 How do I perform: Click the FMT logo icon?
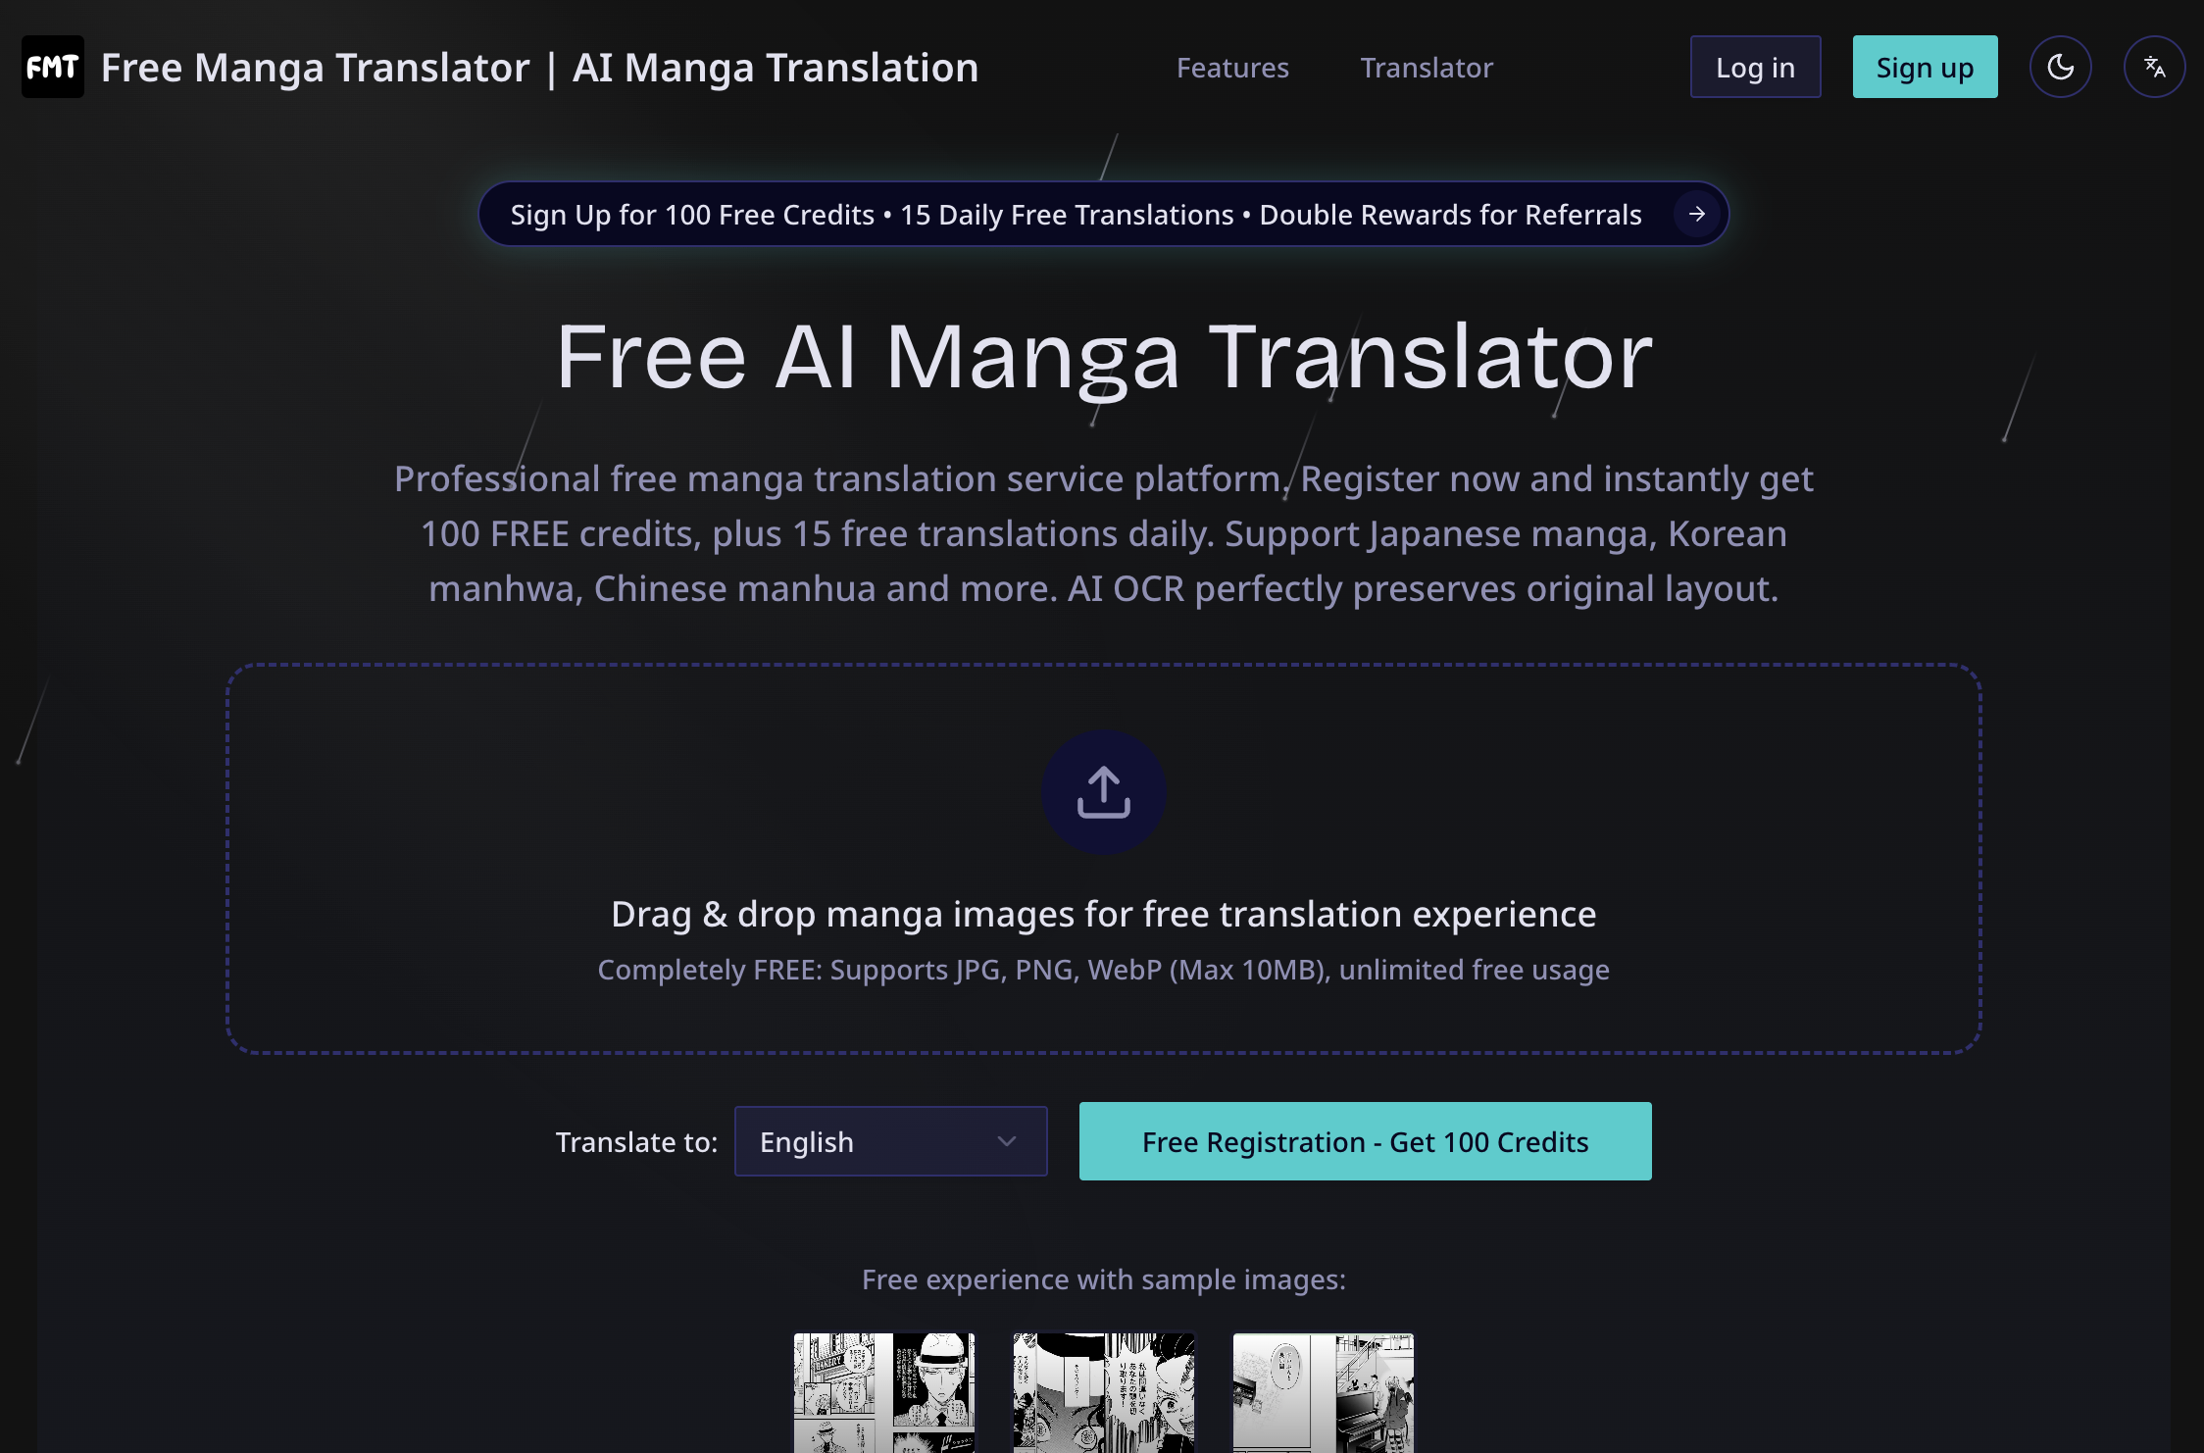tap(52, 67)
